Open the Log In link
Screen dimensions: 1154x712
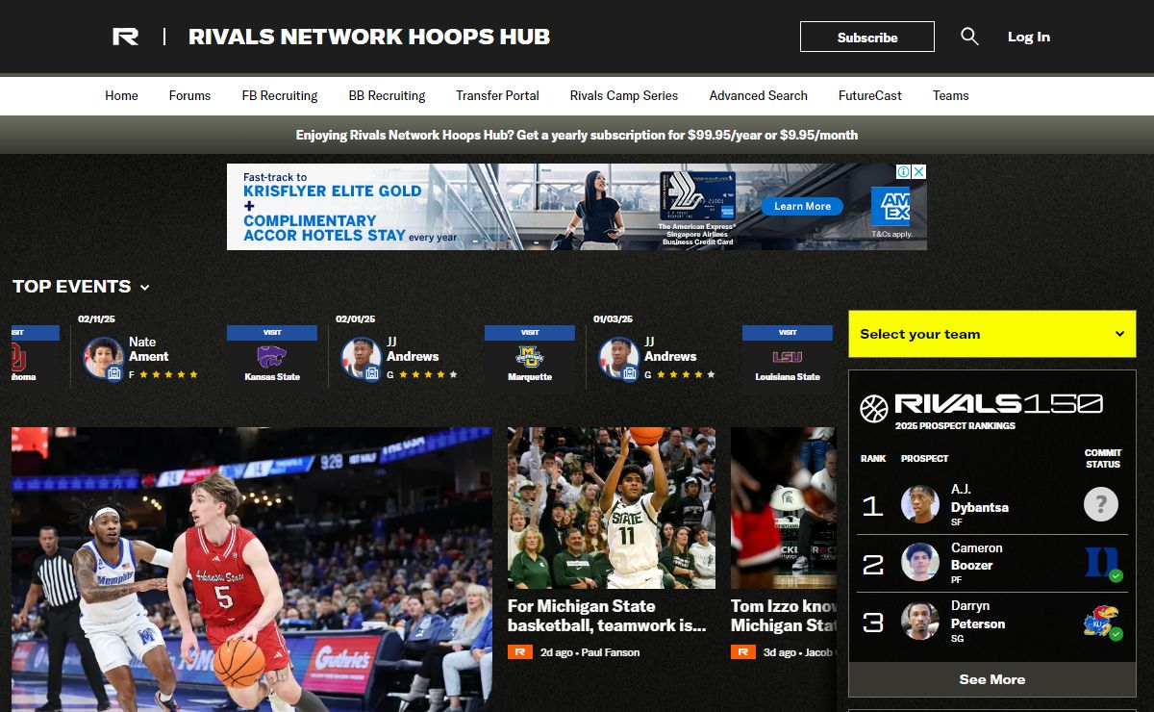(1029, 37)
